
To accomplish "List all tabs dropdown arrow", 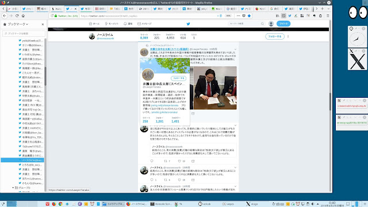I will 328,9.
